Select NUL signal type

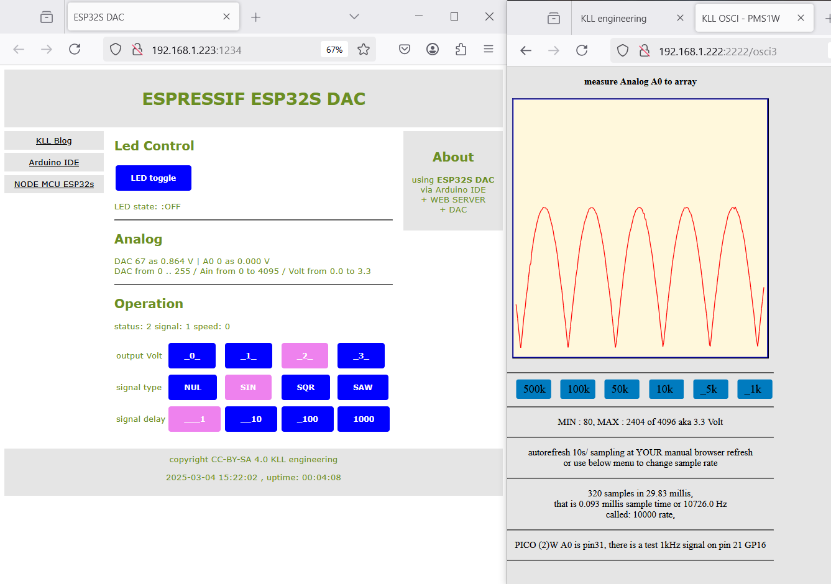(193, 387)
